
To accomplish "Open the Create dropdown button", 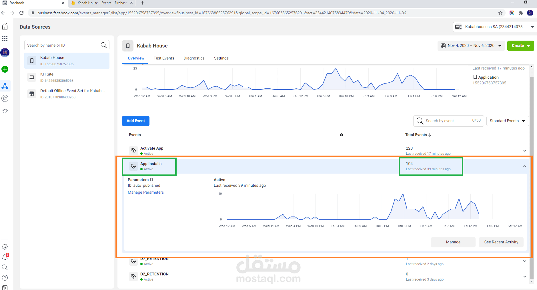I will click(521, 46).
